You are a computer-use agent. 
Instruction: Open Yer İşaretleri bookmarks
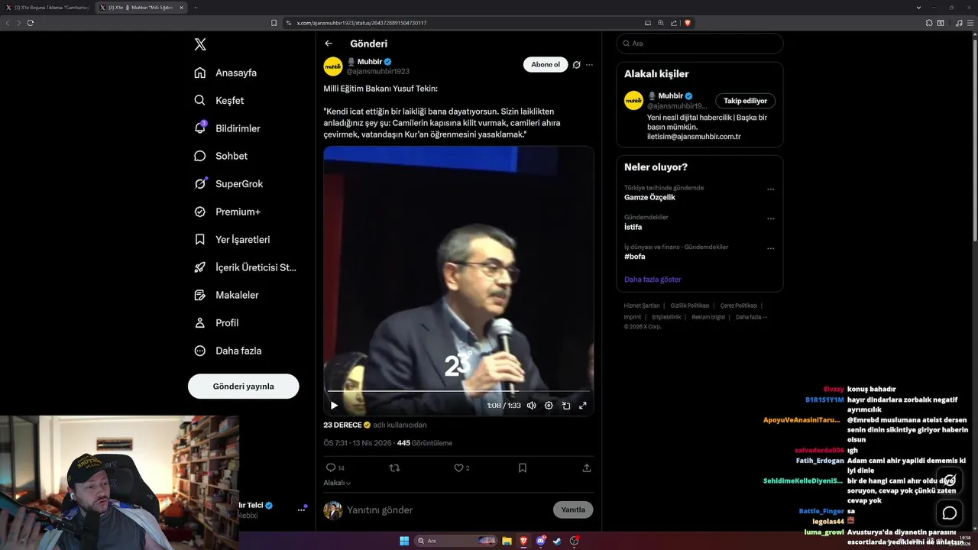click(x=232, y=239)
